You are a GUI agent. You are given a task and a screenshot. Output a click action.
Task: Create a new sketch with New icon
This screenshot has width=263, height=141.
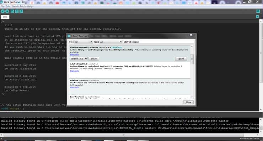pyautogui.click(x=12, y=11)
